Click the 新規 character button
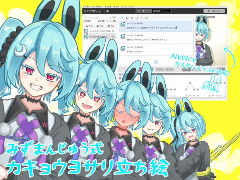 (89, 26)
